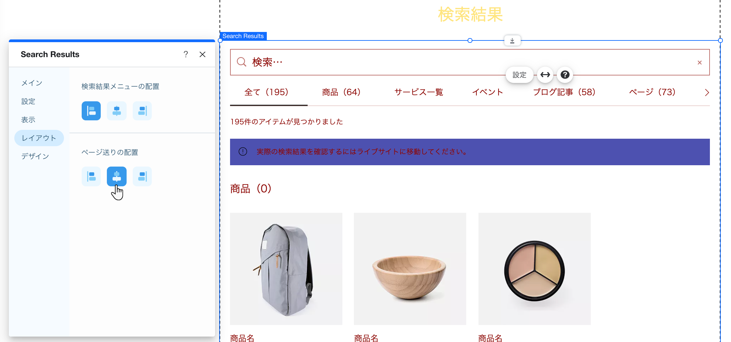Click inside the 検索 search field
This screenshot has height=342, width=731.
click(374, 62)
